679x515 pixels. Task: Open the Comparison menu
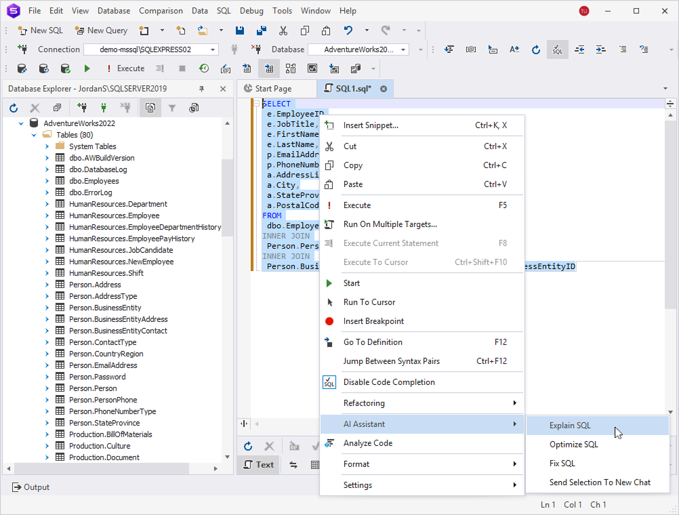161,11
